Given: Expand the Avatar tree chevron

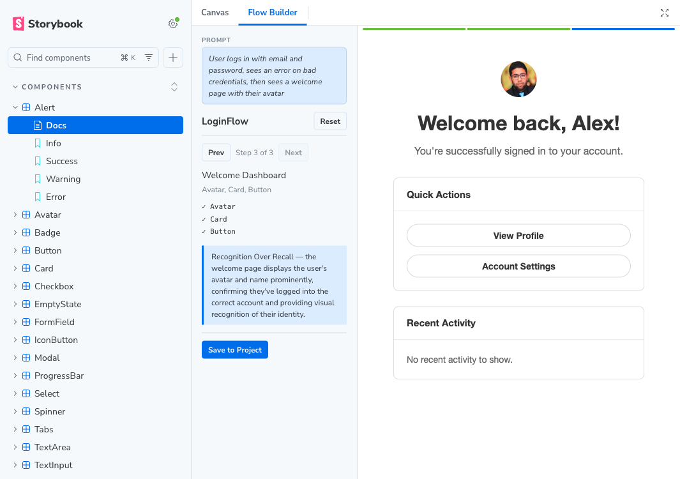Looking at the screenshot, I should [x=15, y=215].
